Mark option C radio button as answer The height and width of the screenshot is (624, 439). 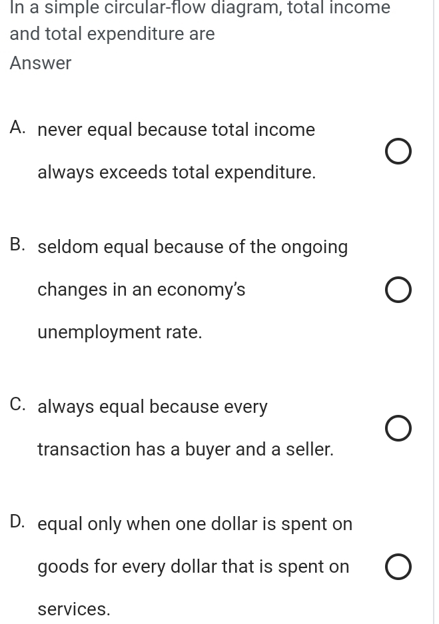(398, 429)
